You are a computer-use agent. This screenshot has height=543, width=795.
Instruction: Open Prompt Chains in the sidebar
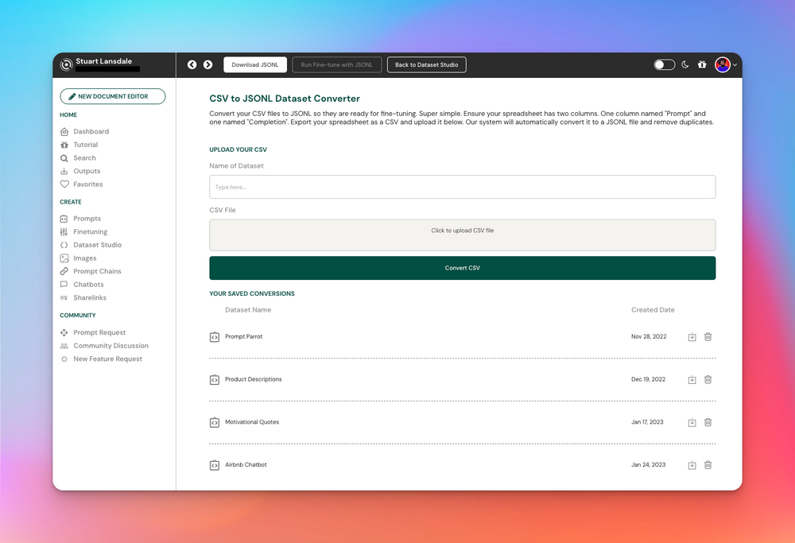[91, 271]
